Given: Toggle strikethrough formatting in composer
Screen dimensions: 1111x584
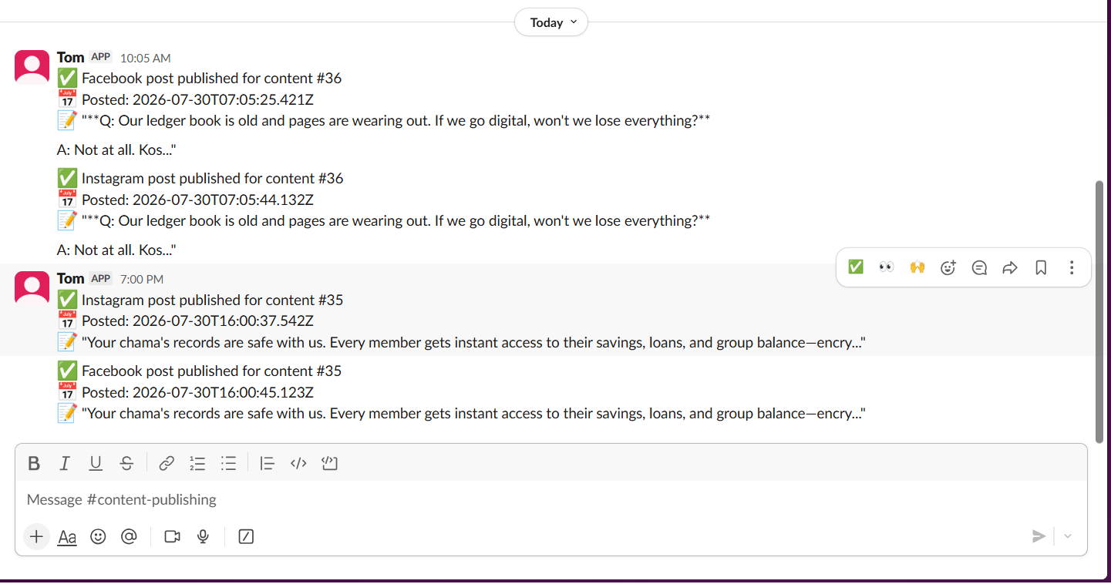Looking at the screenshot, I should point(126,463).
